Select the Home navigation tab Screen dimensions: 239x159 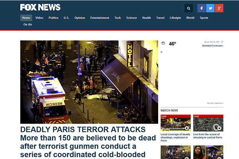[x=26, y=18]
